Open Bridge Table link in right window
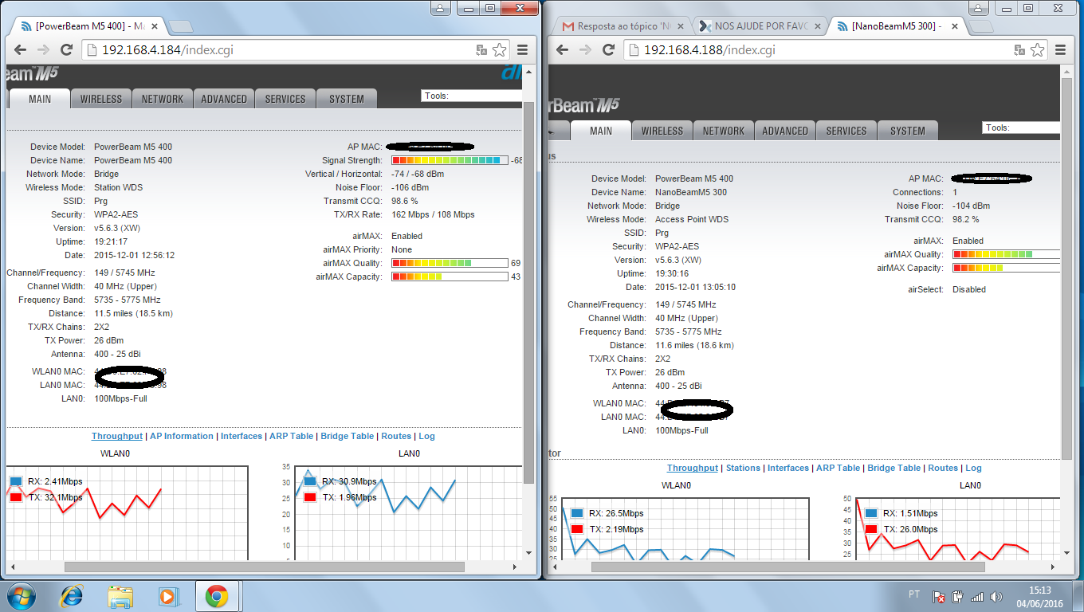1084x612 pixels. click(894, 468)
